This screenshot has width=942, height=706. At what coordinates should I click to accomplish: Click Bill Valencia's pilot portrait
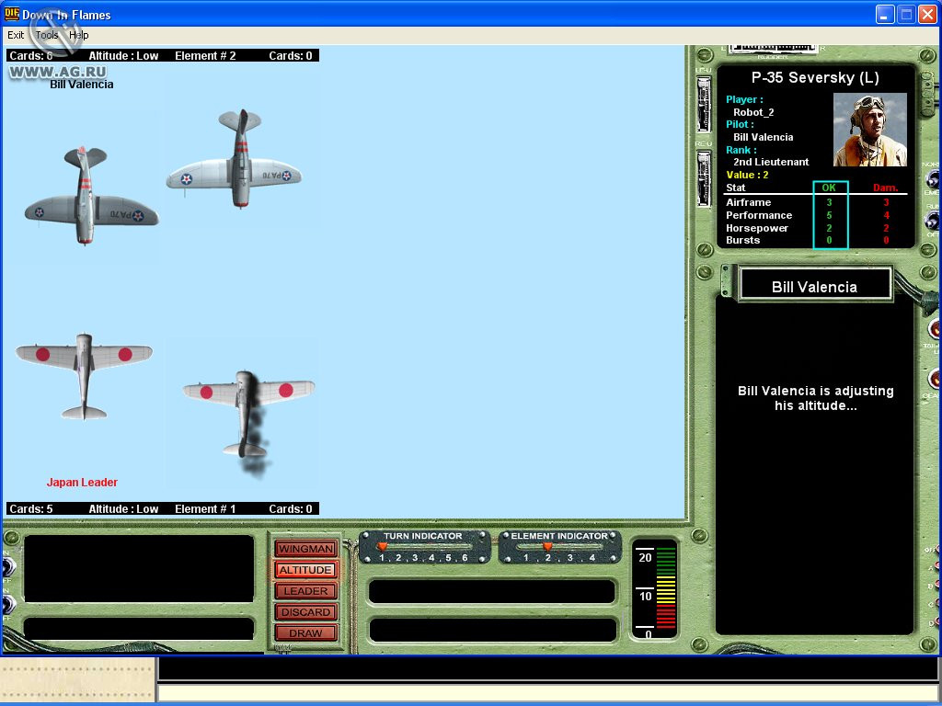(870, 130)
